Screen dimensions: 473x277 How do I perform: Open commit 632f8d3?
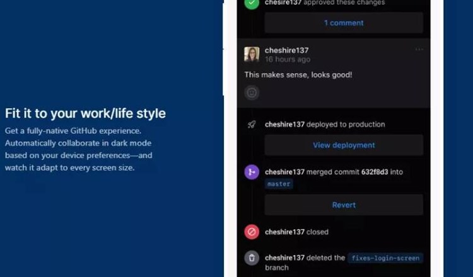375,172
